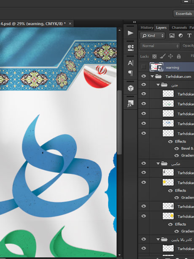Open the Kind filter dropdown
194x259 pixels.
click(152, 35)
